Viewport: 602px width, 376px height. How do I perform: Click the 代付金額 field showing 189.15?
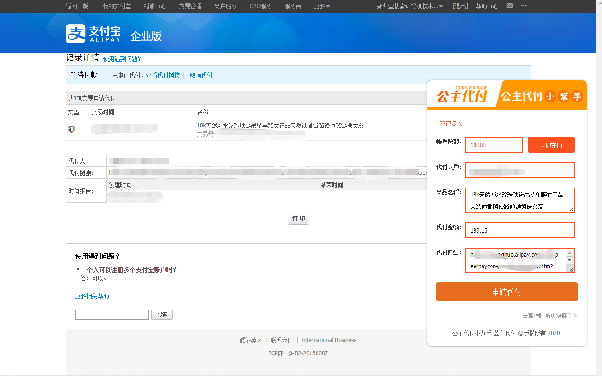coord(520,230)
